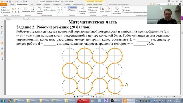Open the page thumbnails panel in sidebar

click(2, 33)
